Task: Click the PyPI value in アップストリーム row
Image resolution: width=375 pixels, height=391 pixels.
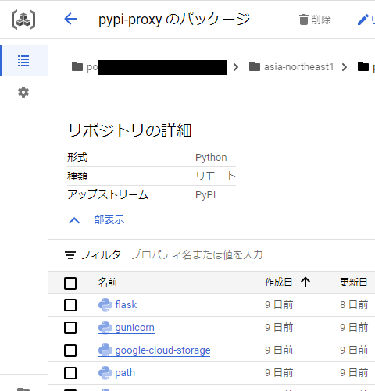Action: coord(205,195)
